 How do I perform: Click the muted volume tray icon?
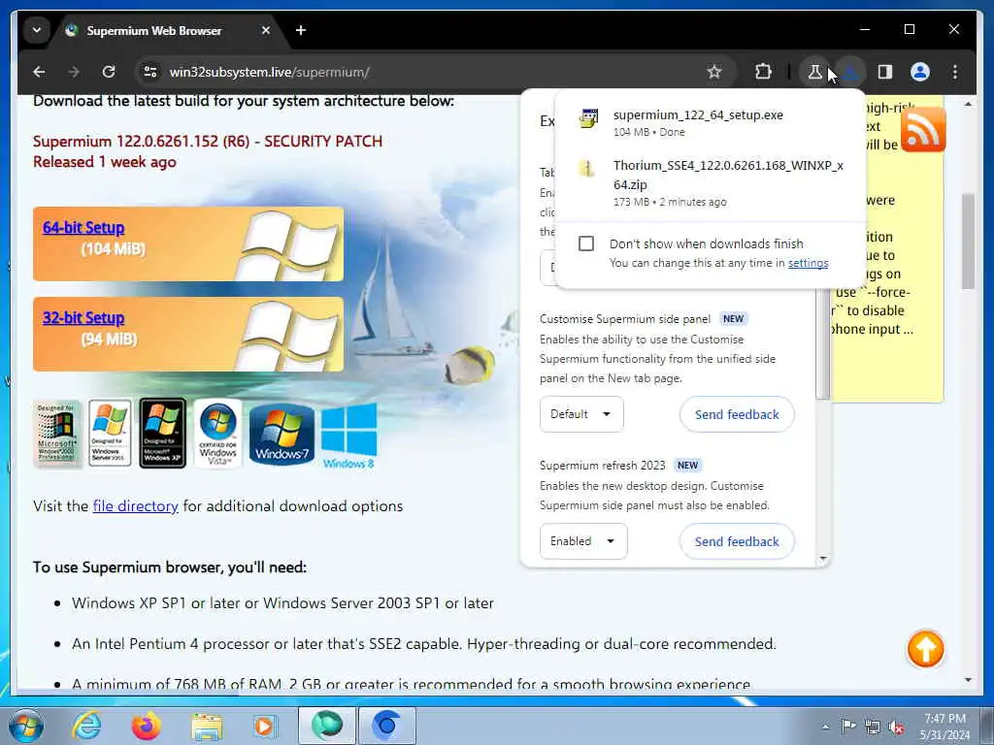(896, 728)
